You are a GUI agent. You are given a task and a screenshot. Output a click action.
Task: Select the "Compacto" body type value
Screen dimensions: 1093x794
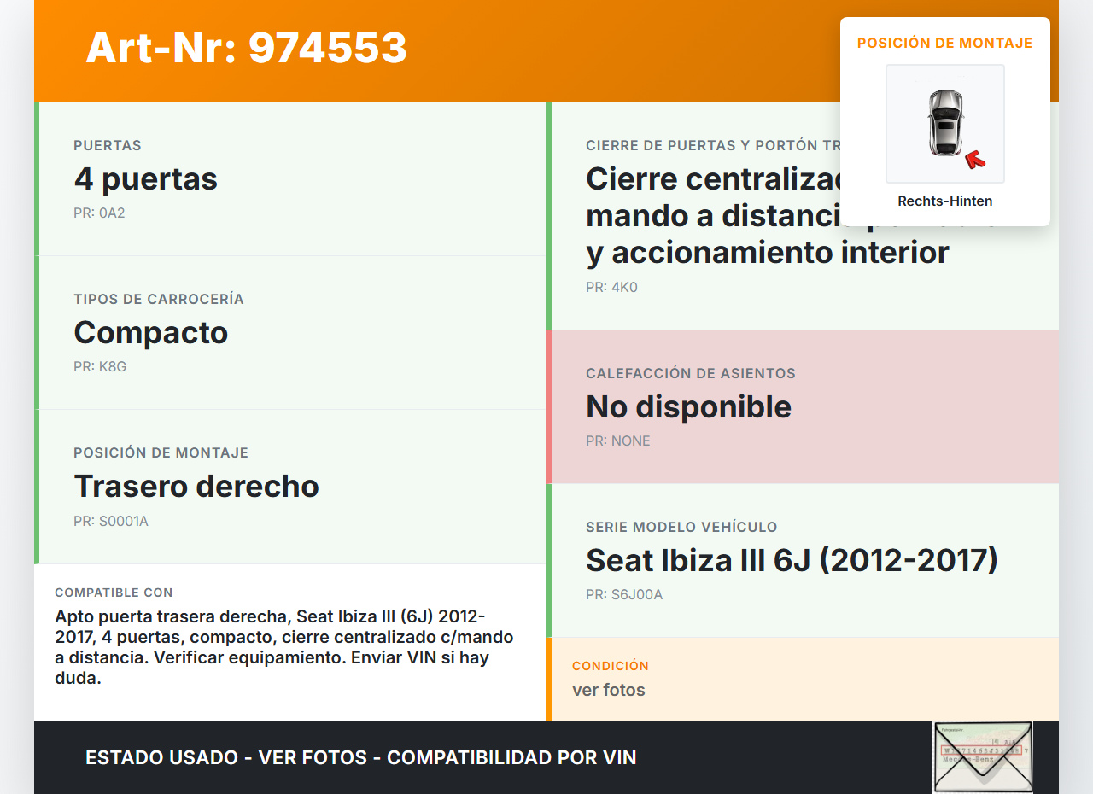pos(151,333)
